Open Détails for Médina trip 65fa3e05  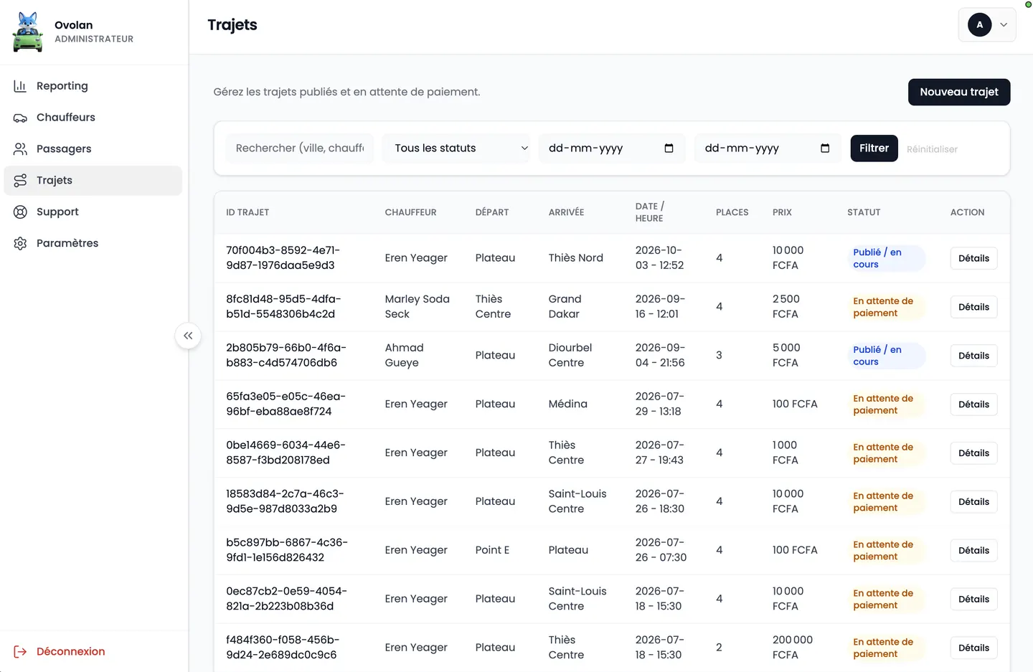coord(973,404)
